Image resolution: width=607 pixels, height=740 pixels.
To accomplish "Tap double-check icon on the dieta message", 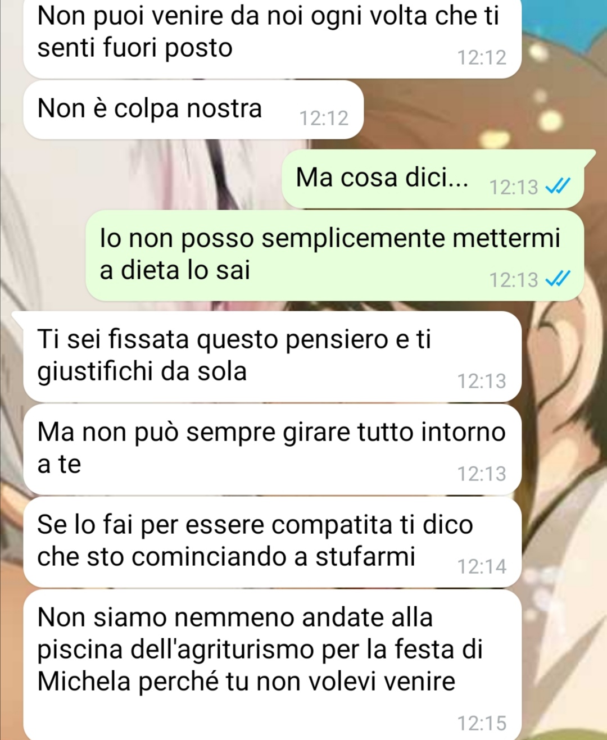I will pos(558,279).
